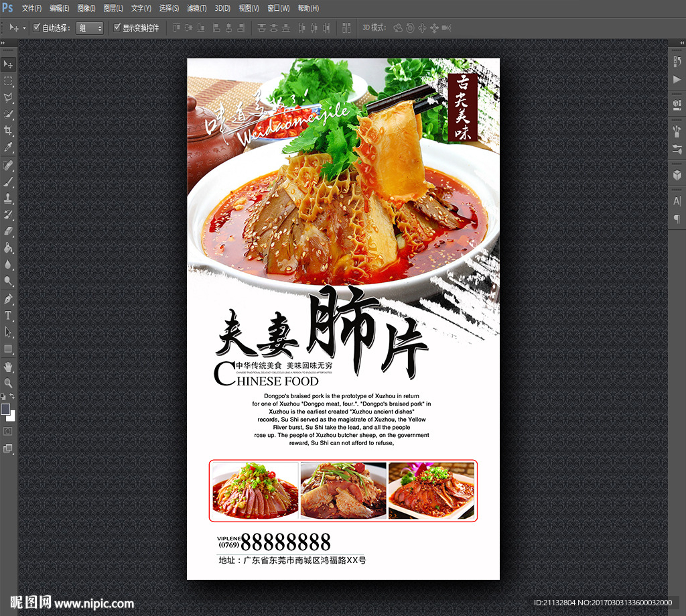Select the Clone Stamp tool

tap(8, 198)
